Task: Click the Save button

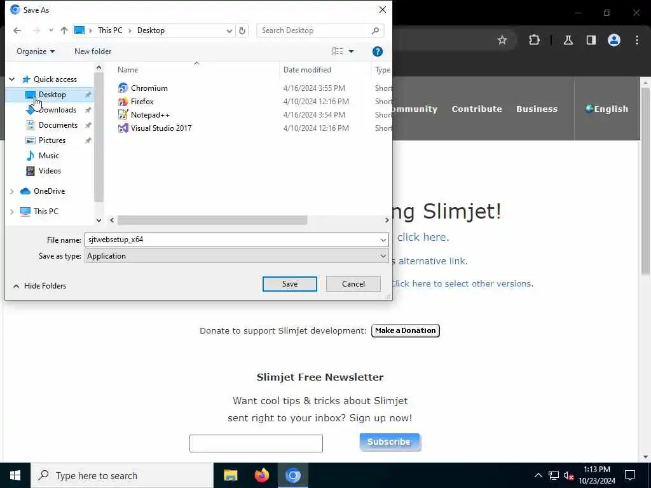Action: click(x=290, y=284)
